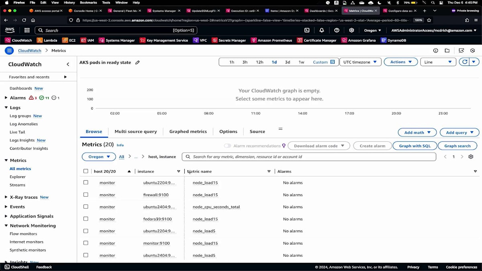
Task: Go to previous metrics page
Action: click(445, 157)
